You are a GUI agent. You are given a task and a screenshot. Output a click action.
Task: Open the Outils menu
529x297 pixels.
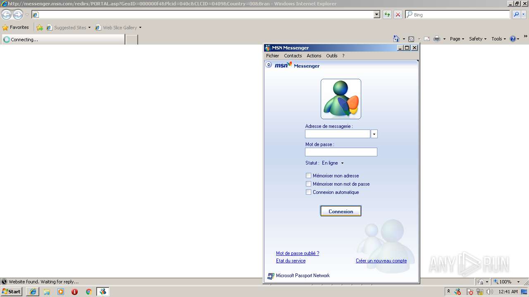[x=331, y=56]
